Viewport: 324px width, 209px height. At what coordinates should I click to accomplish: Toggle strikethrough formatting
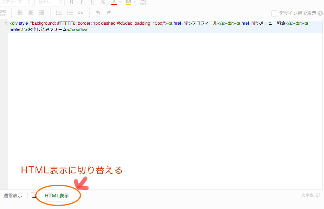(103, 2)
